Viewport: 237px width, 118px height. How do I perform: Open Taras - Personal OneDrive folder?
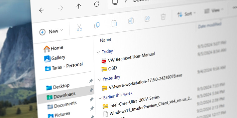[64, 67]
